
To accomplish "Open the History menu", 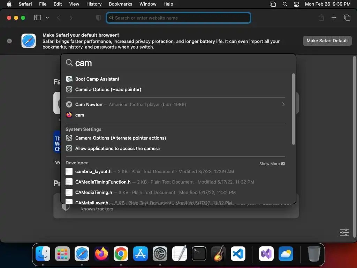I will pos(94,4).
